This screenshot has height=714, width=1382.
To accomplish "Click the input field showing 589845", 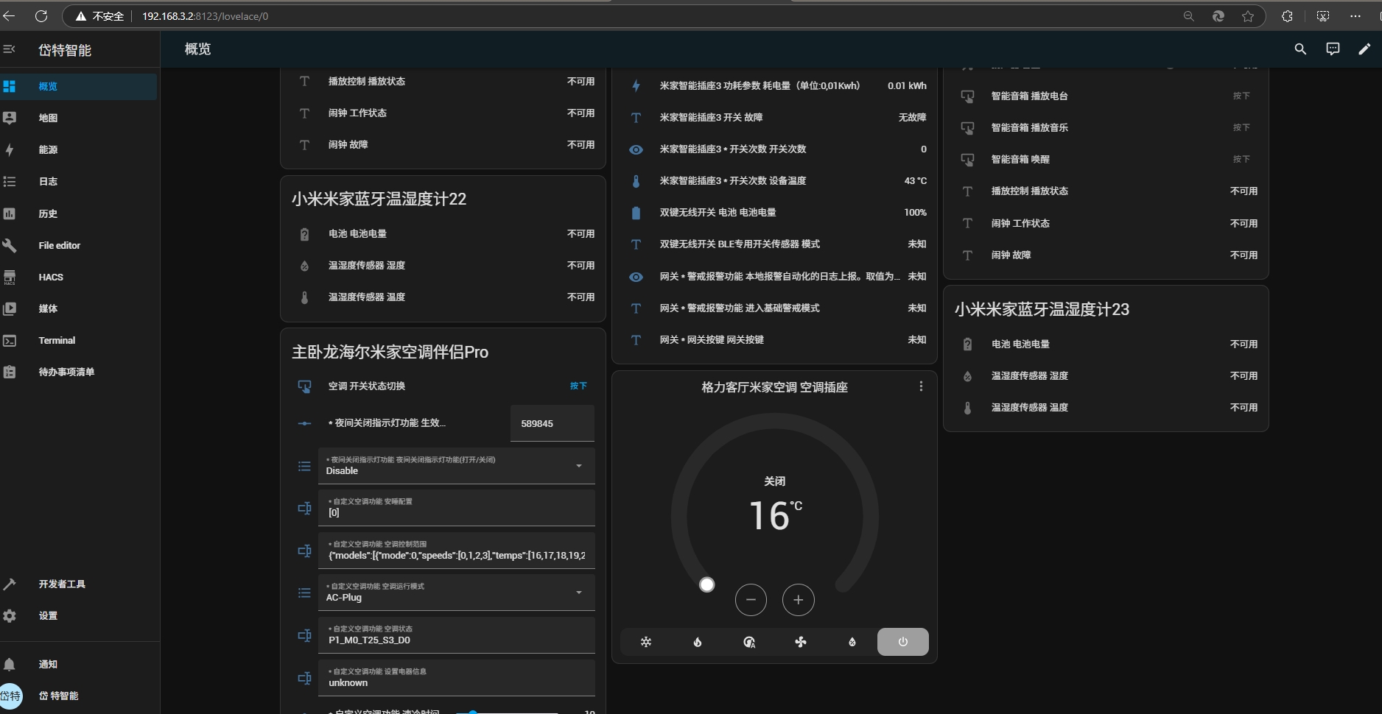I will pos(552,424).
